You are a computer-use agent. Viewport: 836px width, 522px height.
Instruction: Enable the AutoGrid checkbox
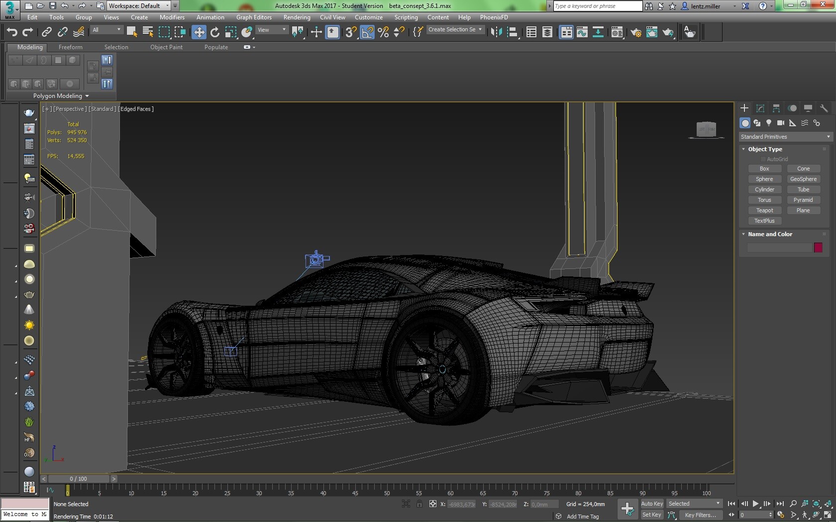763,159
